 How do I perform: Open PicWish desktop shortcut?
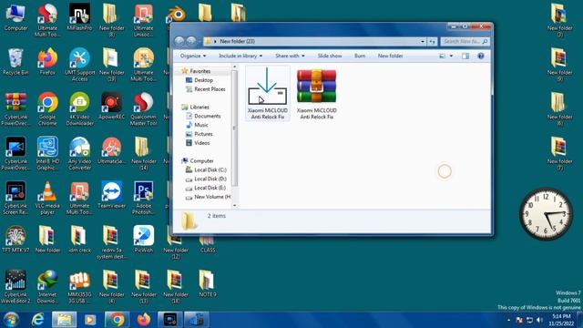144,240
